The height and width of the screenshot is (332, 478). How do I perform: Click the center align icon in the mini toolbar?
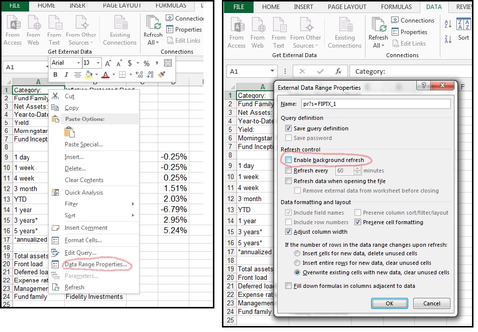pyautogui.click(x=78, y=75)
